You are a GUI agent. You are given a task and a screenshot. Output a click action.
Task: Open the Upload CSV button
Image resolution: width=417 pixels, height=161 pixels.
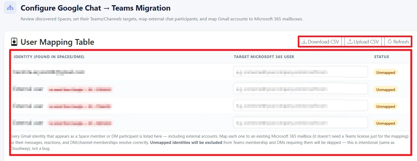point(363,42)
